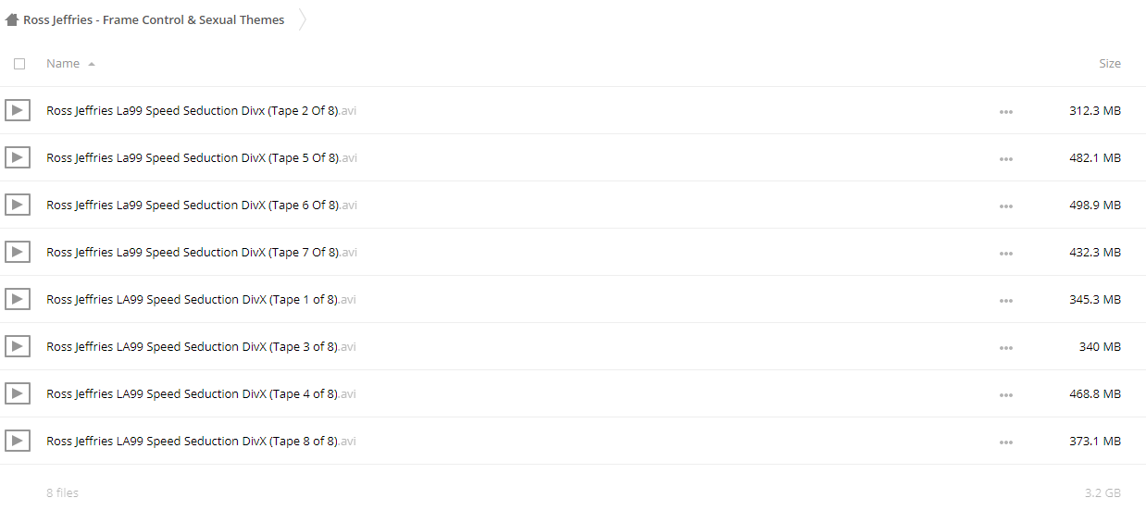Sort files by Name column
This screenshot has height=523, width=1146.
63,64
